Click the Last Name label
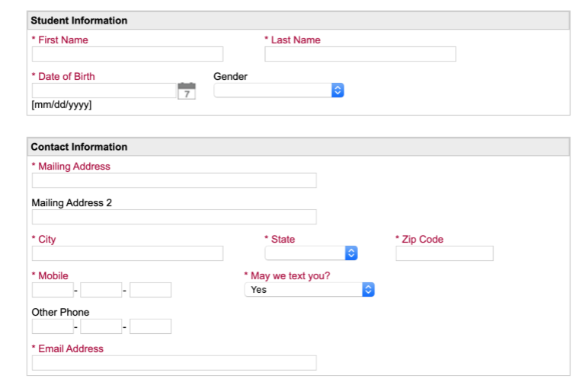Image resolution: width=576 pixels, height=388 pixels. [293, 40]
